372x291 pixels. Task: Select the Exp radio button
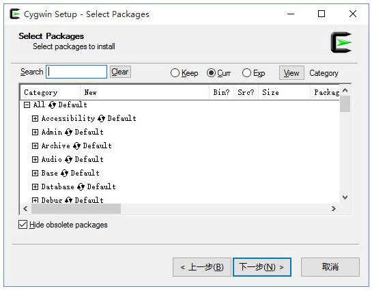tap(246, 73)
